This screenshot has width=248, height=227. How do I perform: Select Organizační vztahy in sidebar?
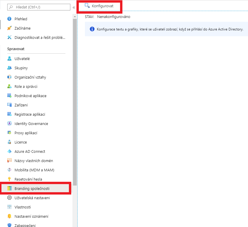point(30,77)
